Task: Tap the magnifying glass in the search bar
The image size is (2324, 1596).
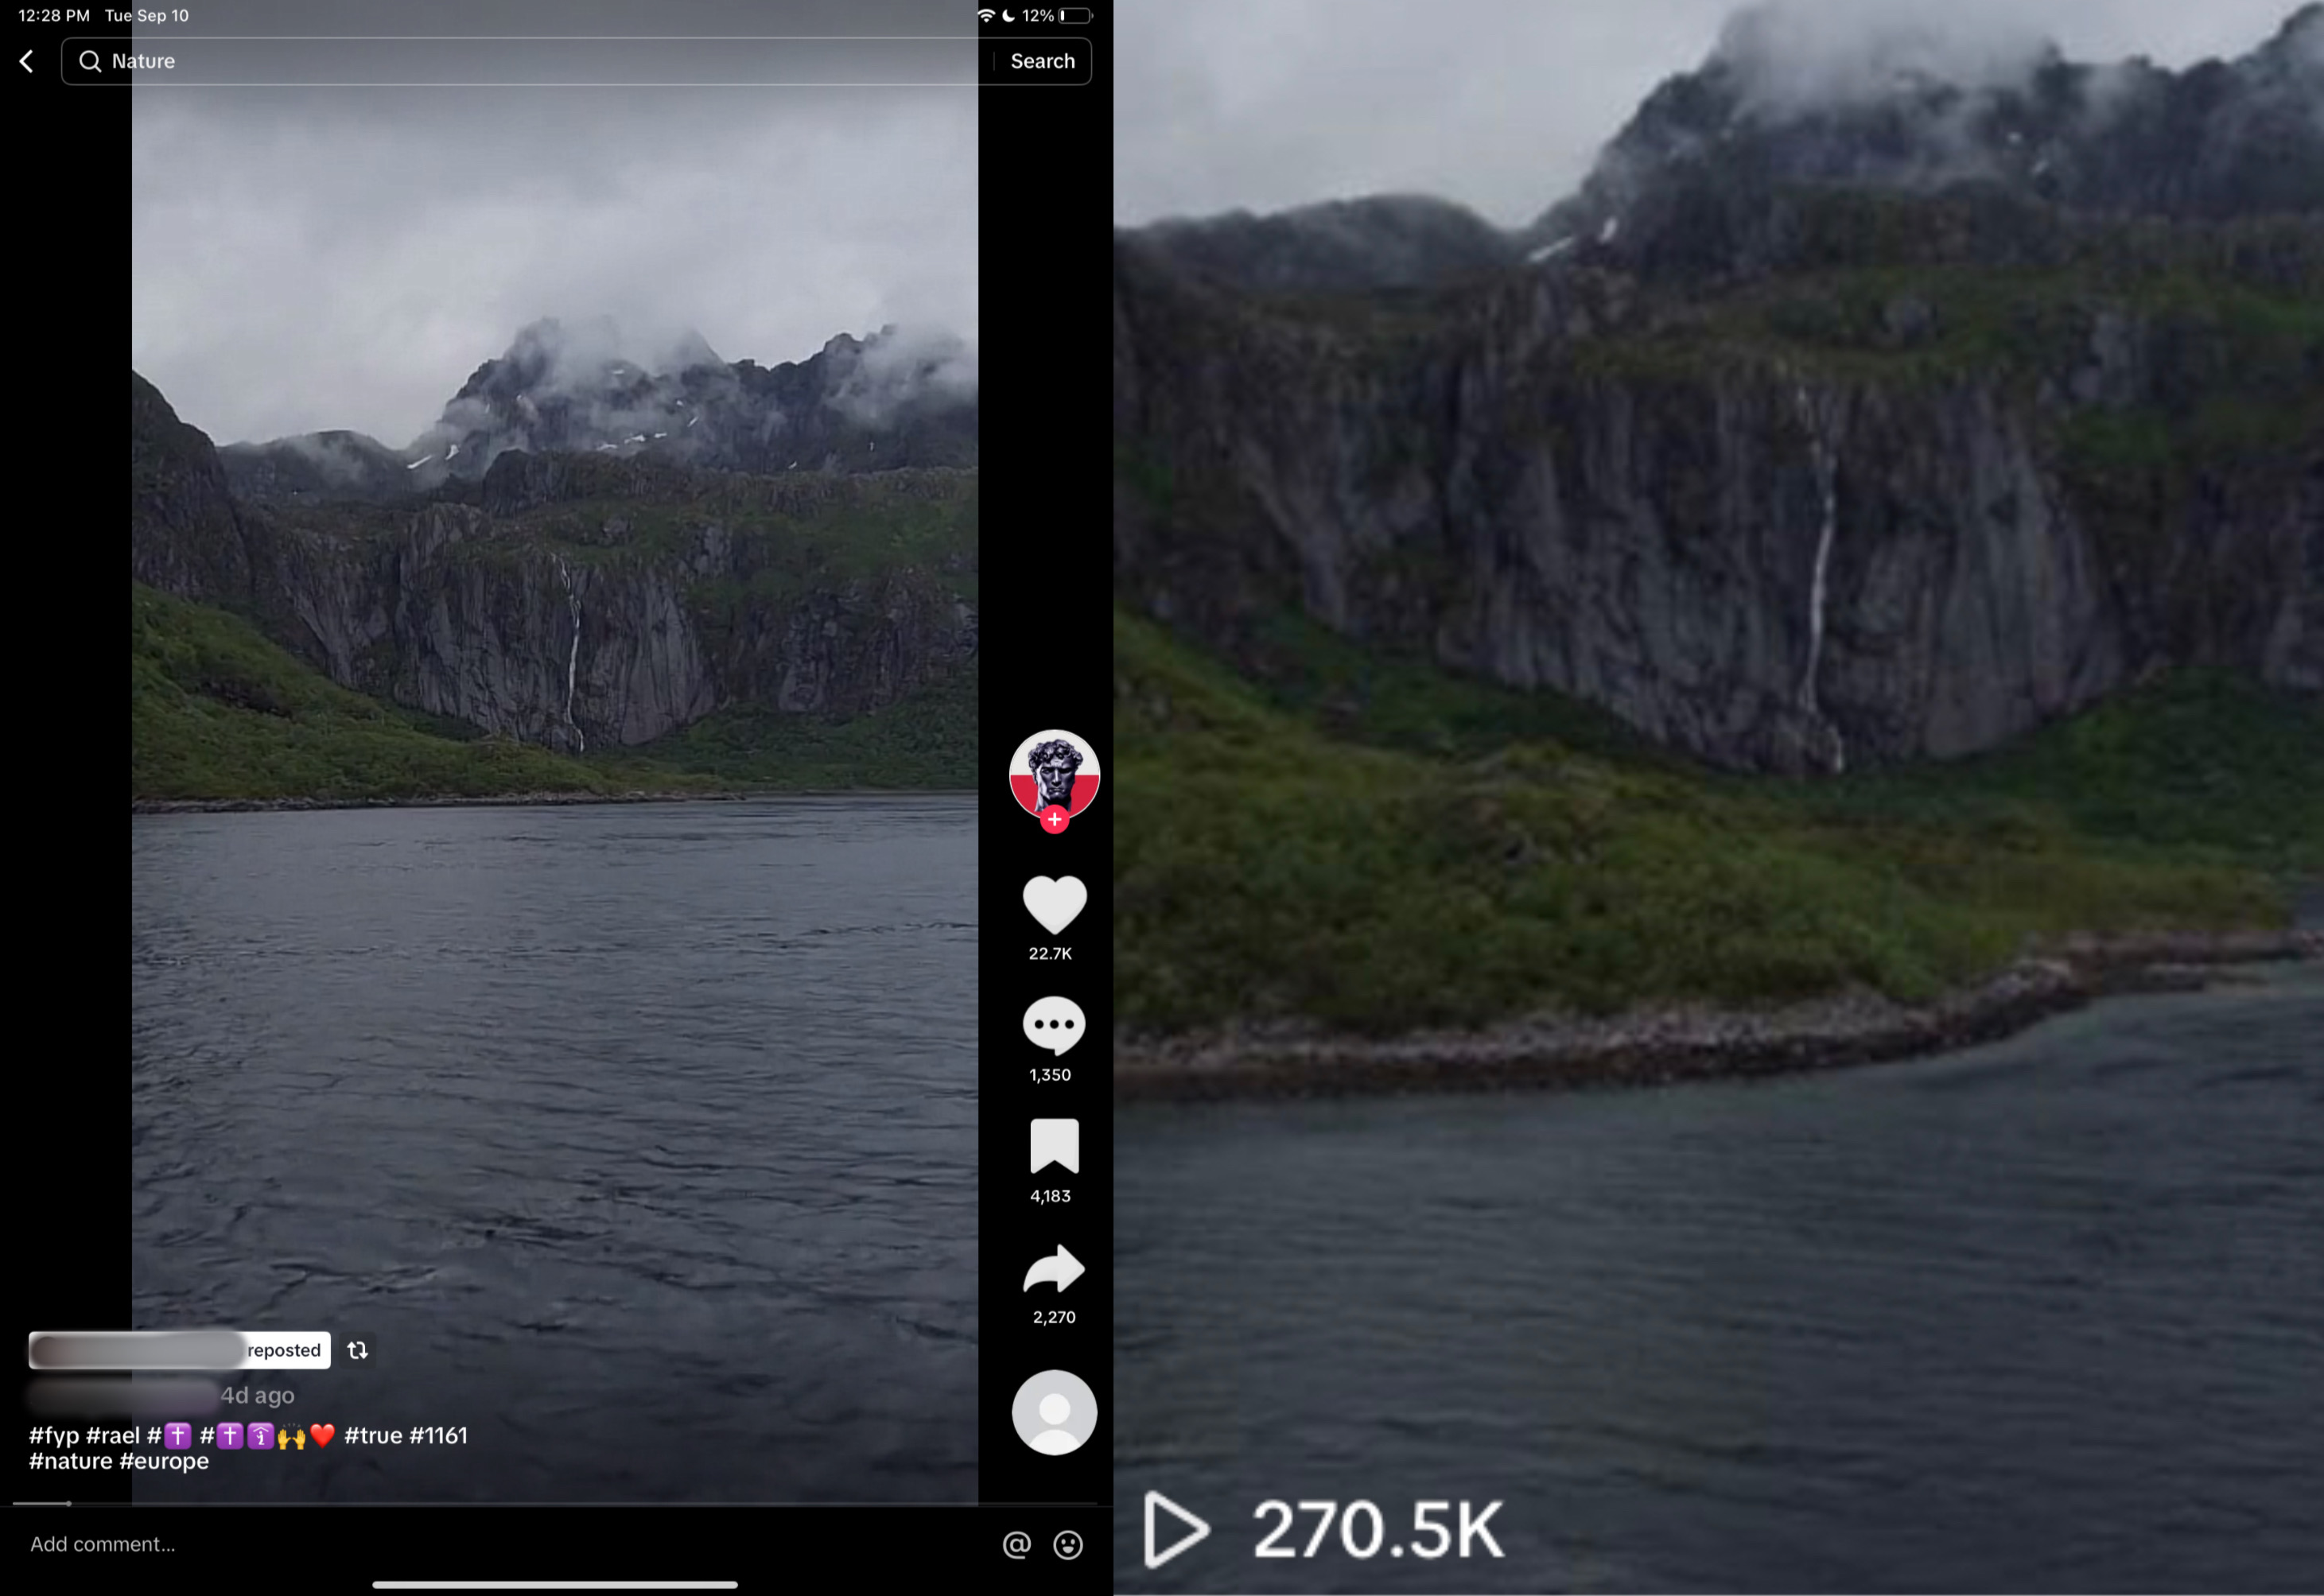Action: (90, 61)
